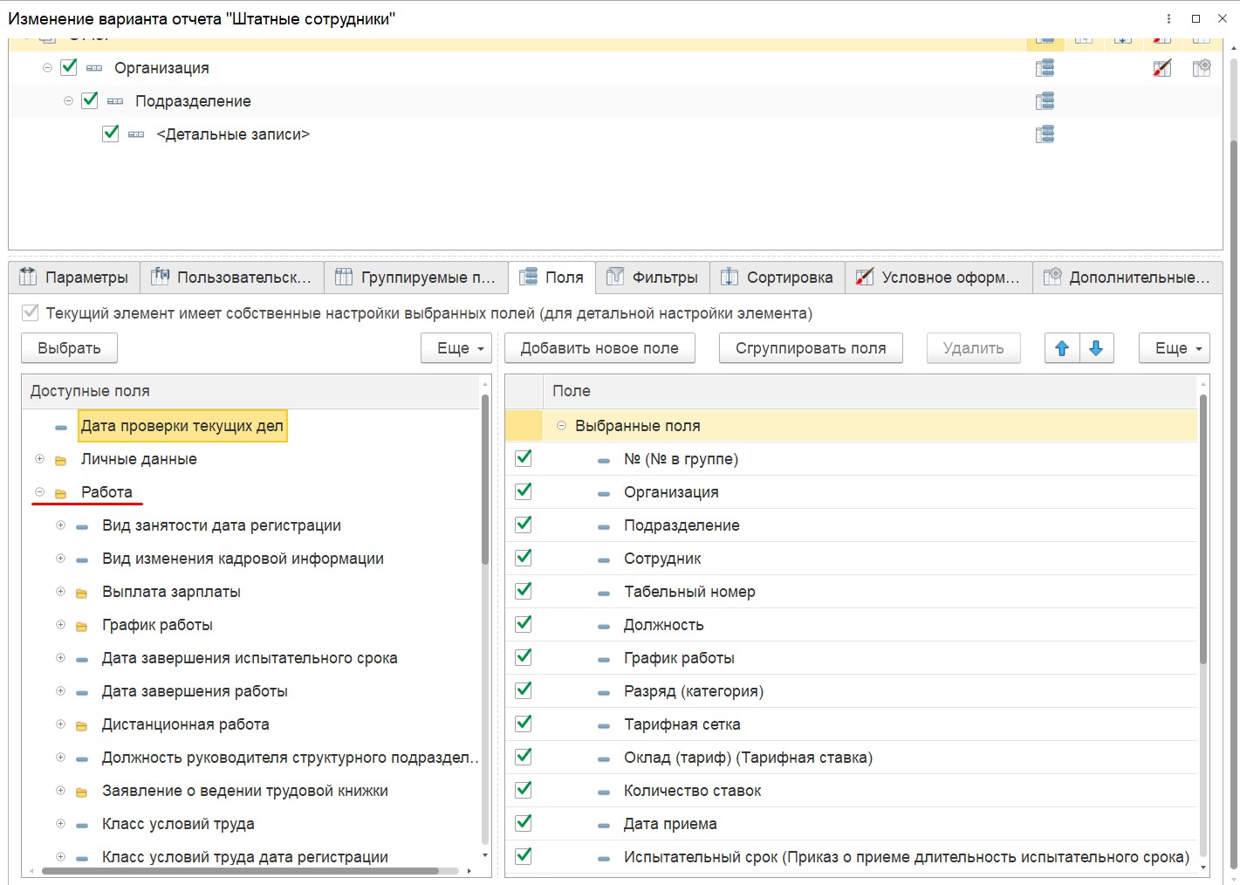Uncheck the Организация grouping checkbox

click(69, 67)
